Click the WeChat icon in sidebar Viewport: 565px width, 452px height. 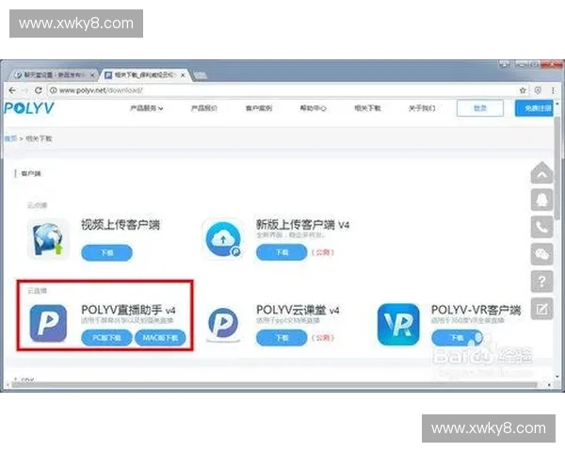(x=542, y=253)
